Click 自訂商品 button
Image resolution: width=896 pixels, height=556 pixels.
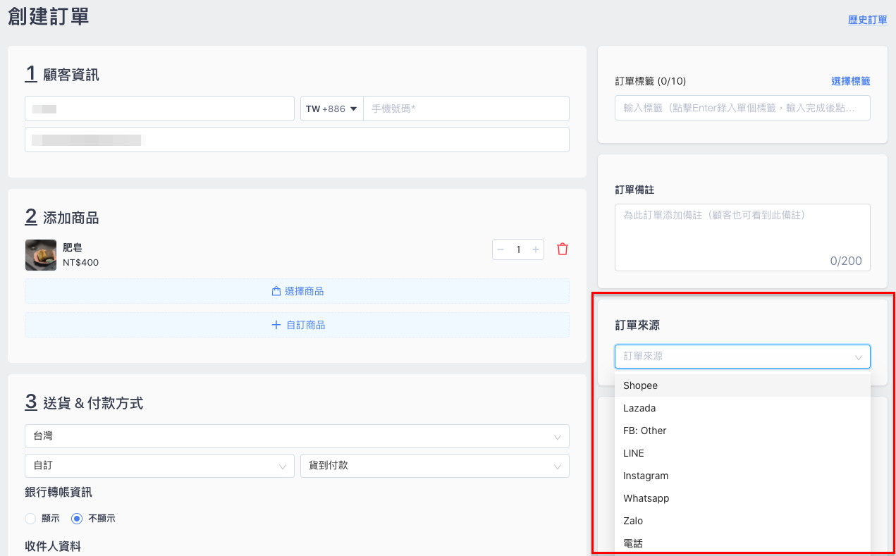297,325
